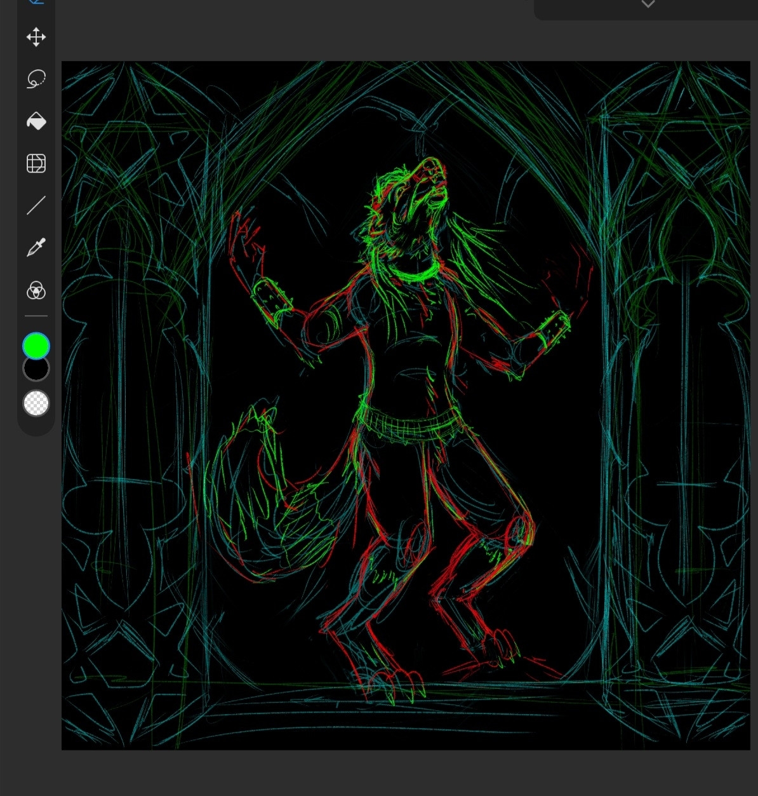Expand the top panel using the chevron

point(648,4)
